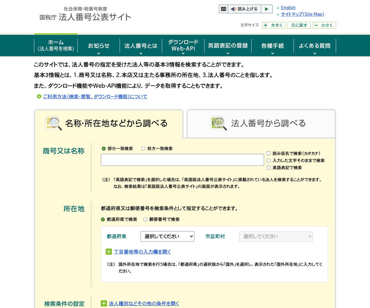Screen dimensions: 370x308
Task: Check 入力した文字そのままで検索 checkbox
Action: pyautogui.click(x=269, y=160)
